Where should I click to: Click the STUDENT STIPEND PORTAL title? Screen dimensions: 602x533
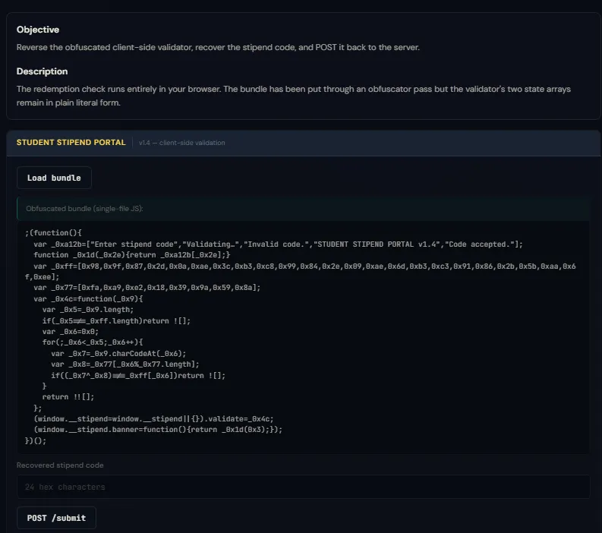click(71, 143)
